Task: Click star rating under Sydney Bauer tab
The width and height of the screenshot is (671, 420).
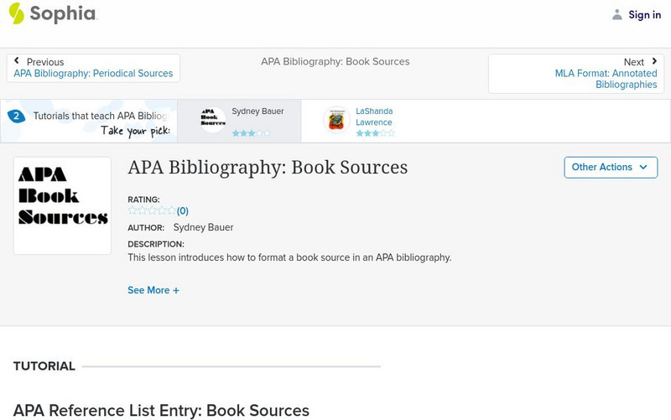Action: pos(251,133)
